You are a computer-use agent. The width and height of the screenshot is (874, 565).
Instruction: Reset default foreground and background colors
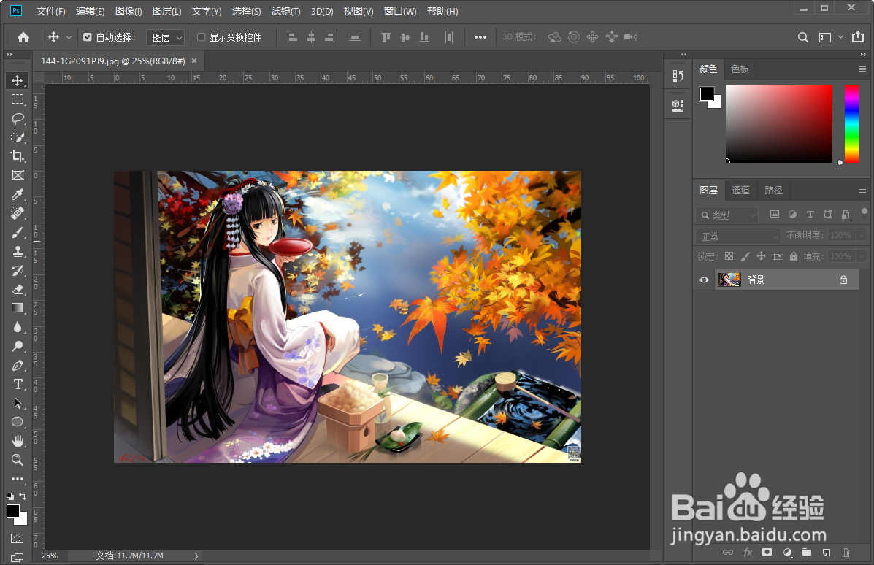[x=10, y=496]
